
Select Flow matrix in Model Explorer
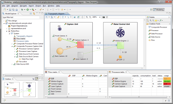pos(21,39)
